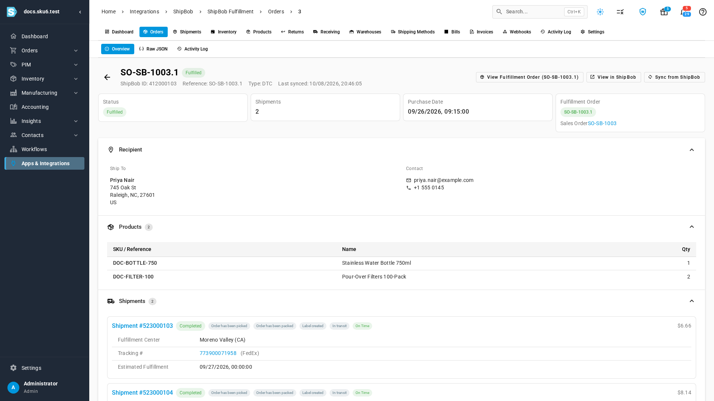Click the Search input field
714x401 pixels.
coord(540,12)
